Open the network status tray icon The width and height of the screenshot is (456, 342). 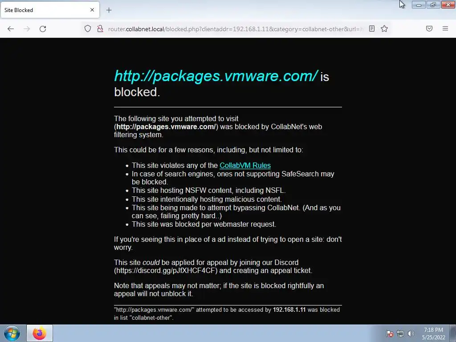click(400, 334)
